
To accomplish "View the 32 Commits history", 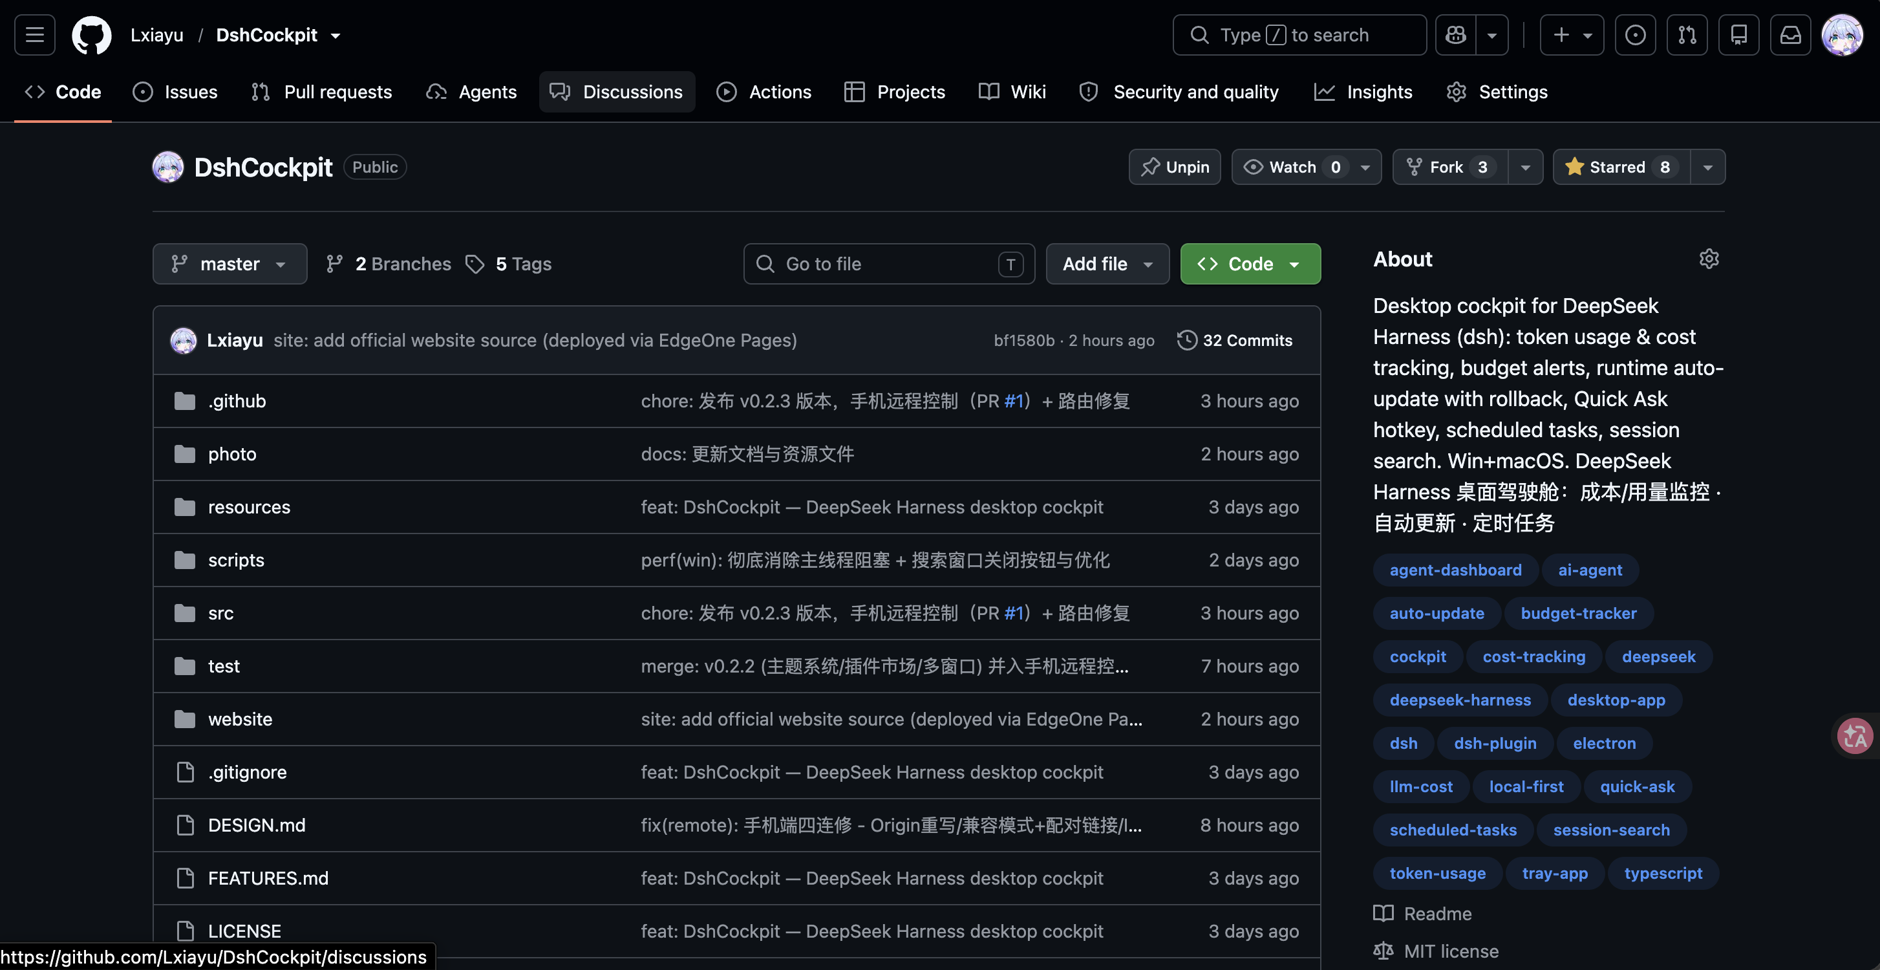I will click(x=1235, y=340).
